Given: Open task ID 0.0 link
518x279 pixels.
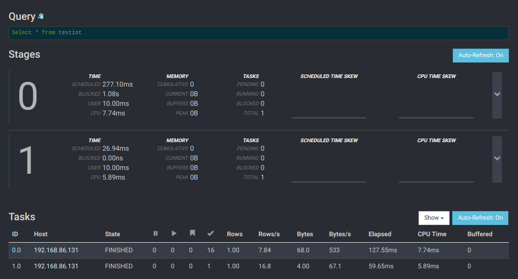Looking at the screenshot, I should pyautogui.click(x=16, y=250).
